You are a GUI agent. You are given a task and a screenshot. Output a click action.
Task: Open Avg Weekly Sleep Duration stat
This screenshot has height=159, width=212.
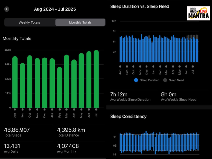point(130,97)
